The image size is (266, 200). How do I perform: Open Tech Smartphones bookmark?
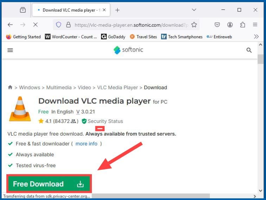pos(182,37)
